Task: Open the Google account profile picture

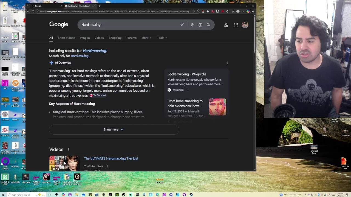Action: click(245, 25)
